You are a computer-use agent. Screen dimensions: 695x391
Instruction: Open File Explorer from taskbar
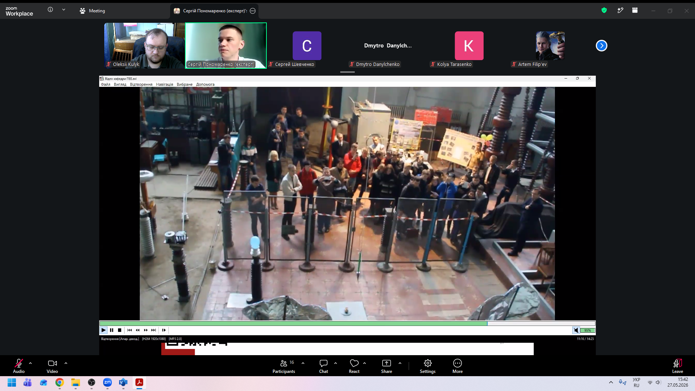76,383
